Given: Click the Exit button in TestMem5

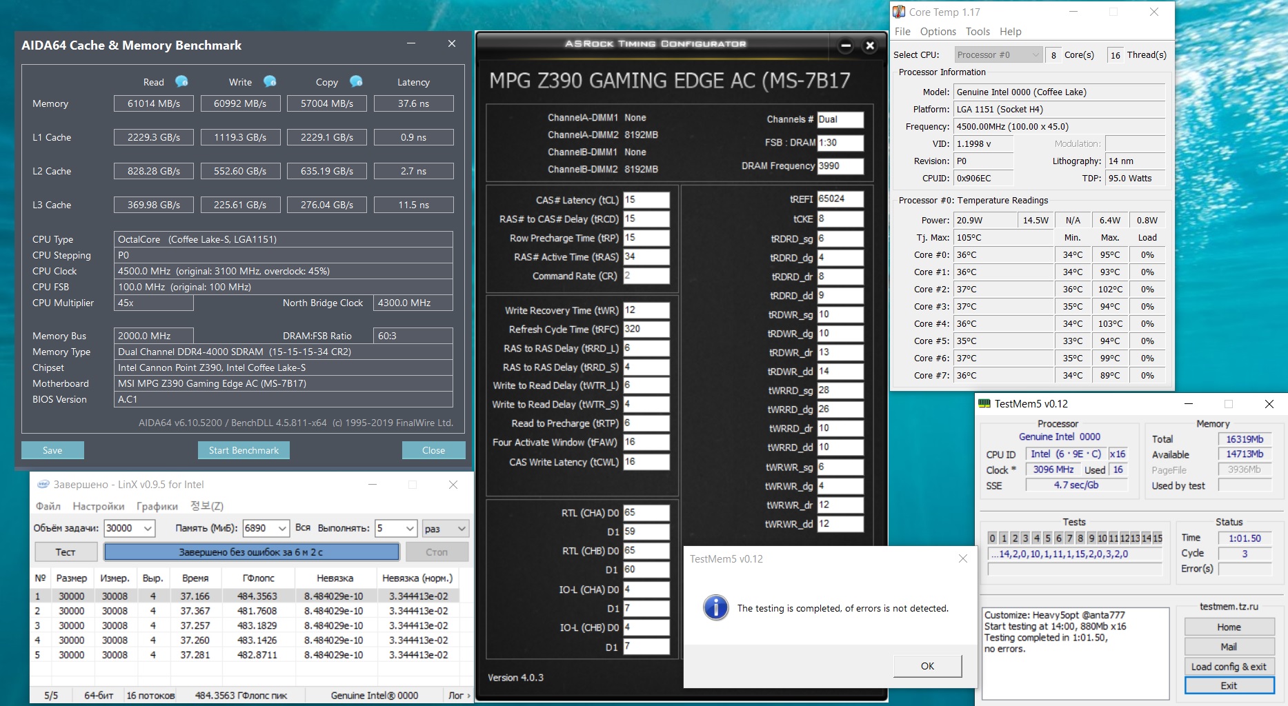Looking at the screenshot, I should 1229,685.
